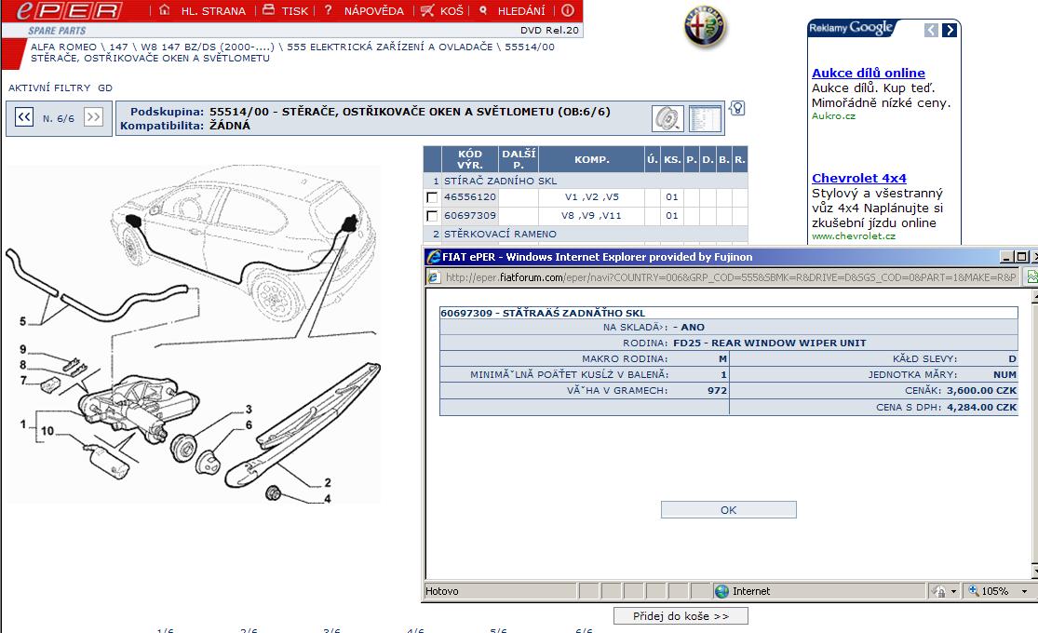This screenshot has width=1038, height=633.
Task: Click the Přidej do koše button
Action: (681, 616)
